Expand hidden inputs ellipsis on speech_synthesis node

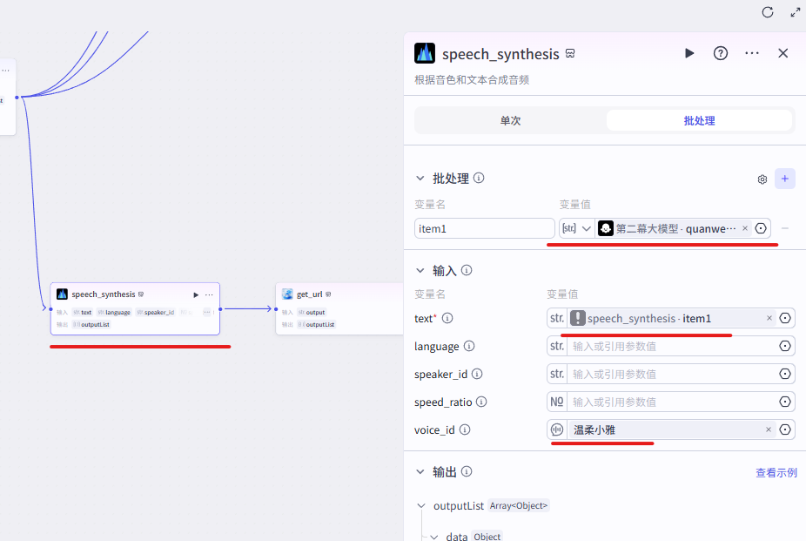(206, 312)
